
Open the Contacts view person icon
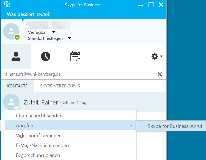[x=16, y=56]
